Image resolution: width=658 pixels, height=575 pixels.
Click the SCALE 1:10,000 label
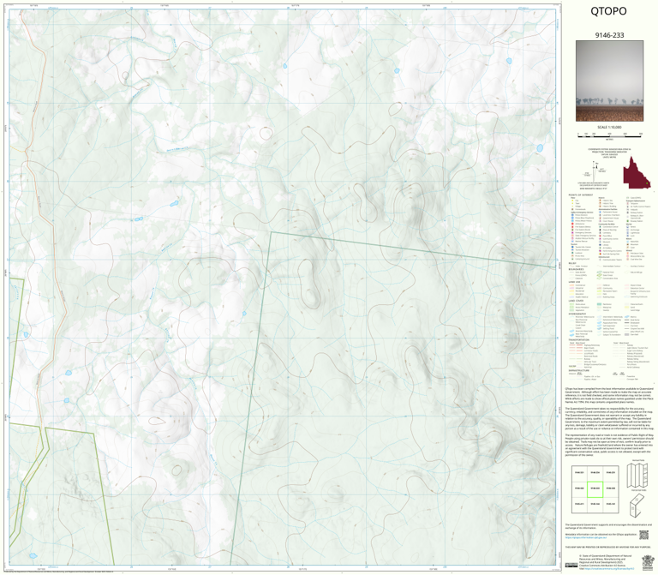609,127
